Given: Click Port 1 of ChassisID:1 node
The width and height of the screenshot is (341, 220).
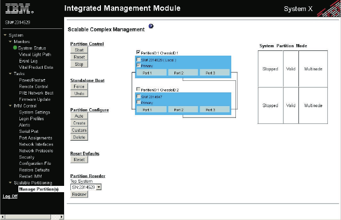Looking at the screenshot, I should (x=151, y=72).
